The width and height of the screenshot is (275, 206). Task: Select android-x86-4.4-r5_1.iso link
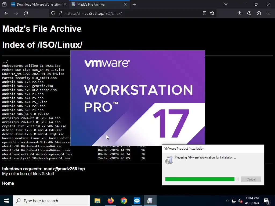click(x=25, y=102)
